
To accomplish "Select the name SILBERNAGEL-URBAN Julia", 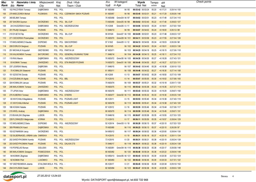I will [25, 136].
